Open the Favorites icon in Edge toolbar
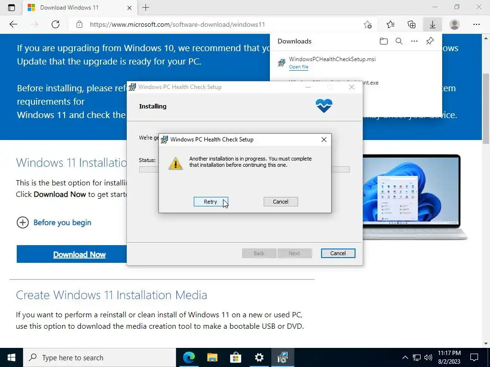This screenshot has width=490, height=367. pos(390,24)
